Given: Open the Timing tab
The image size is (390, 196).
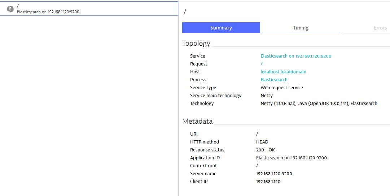Looking at the screenshot, I should click(301, 28).
